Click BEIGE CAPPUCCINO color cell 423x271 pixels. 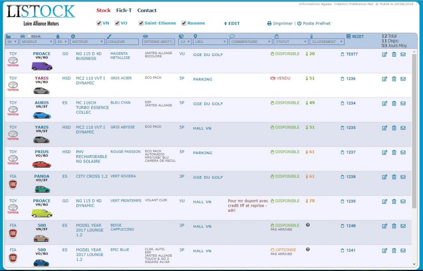[x=122, y=227]
